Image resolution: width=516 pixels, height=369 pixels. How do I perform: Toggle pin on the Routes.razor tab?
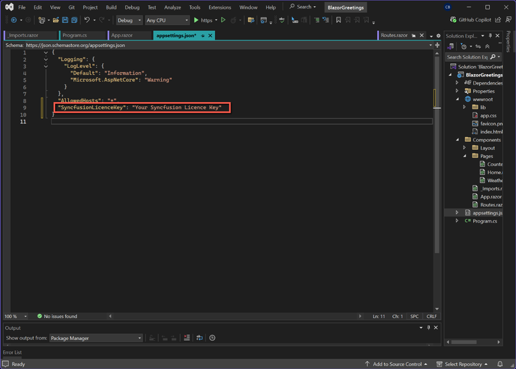(x=414, y=36)
